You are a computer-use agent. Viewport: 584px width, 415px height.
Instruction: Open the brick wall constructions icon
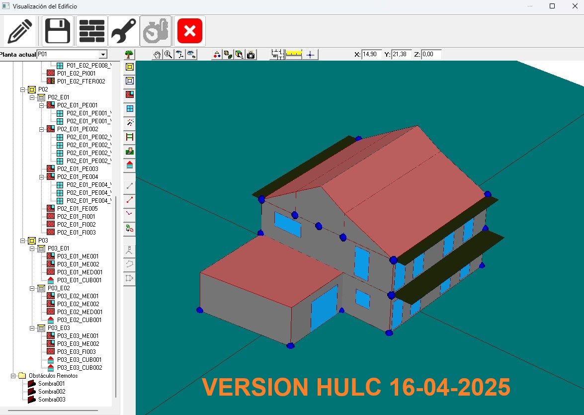[92, 31]
